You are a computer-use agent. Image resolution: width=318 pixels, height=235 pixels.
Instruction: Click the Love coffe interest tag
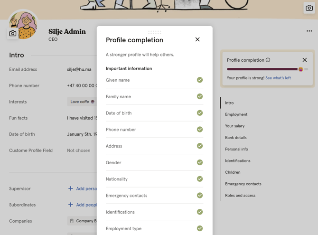[x=82, y=102]
